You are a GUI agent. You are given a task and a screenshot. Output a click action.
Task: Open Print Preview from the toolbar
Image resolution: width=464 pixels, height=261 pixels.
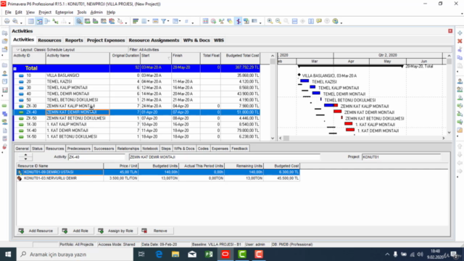15,21
